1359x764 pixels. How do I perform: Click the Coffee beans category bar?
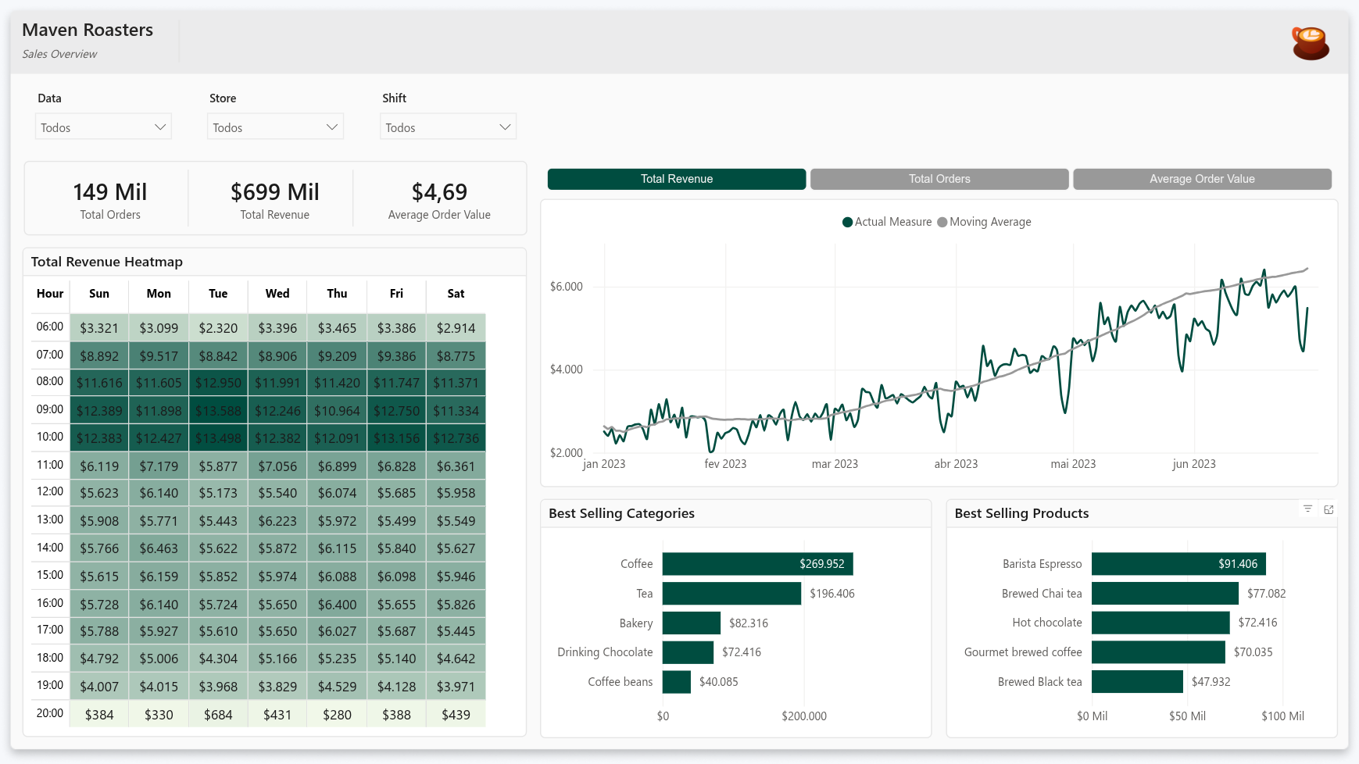677,682
